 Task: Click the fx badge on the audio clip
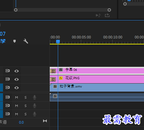(55, 96)
